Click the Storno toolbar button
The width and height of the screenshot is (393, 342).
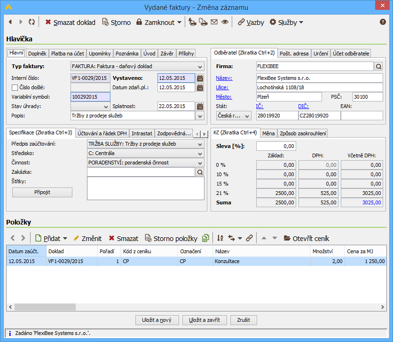coord(116,22)
